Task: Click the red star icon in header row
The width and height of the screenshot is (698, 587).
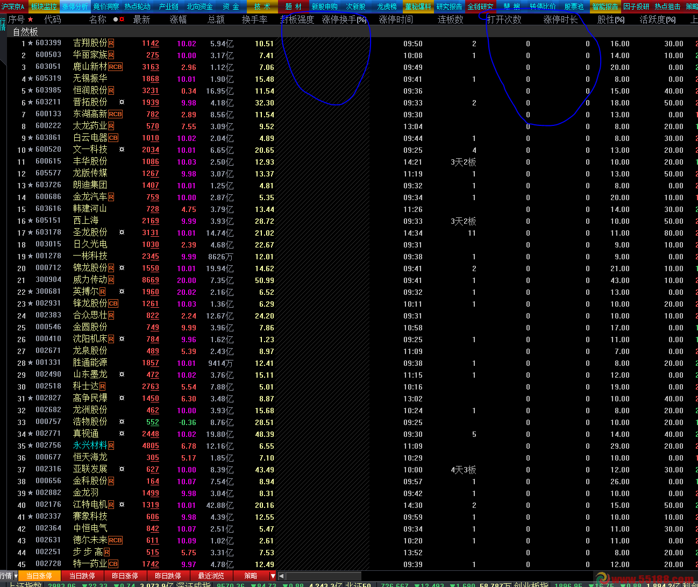Action: click(x=30, y=19)
